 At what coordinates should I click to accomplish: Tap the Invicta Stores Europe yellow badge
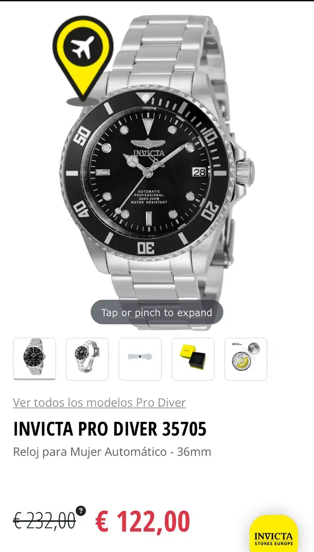pyautogui.click(x=274, y=534)
